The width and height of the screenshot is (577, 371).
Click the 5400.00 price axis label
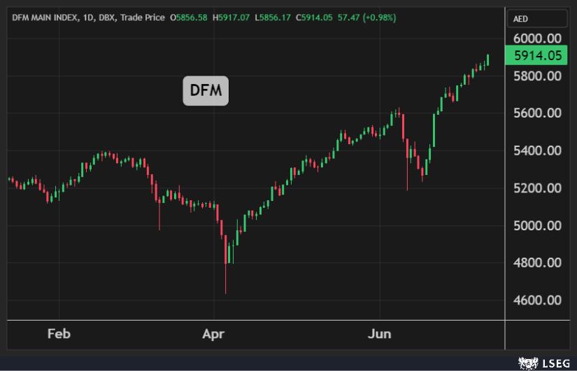(x=537, y=150)
